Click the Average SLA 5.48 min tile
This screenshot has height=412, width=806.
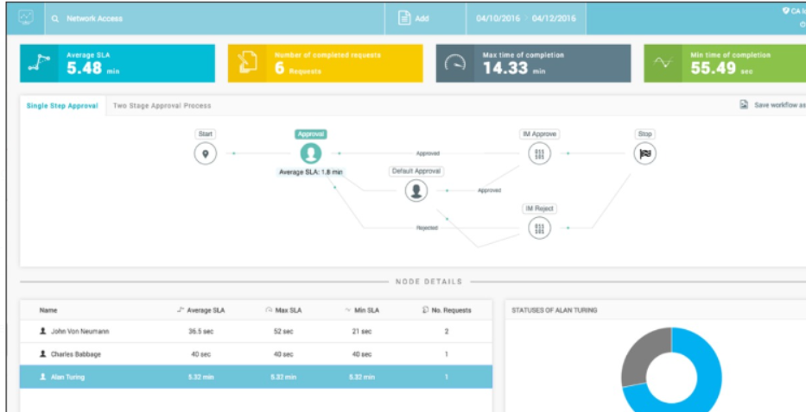(117, 64)
